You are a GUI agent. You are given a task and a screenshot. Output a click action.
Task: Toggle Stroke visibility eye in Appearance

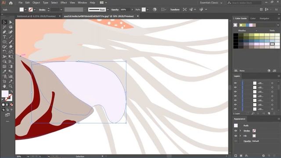(x=236, y=131)
